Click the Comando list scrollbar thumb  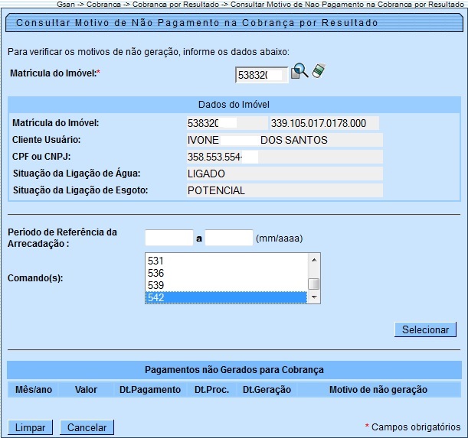[314, 284]
